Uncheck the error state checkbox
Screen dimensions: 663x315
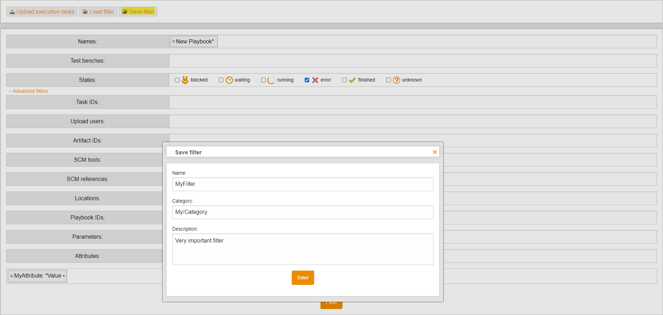pyautogui.click(x=307, y=80)
